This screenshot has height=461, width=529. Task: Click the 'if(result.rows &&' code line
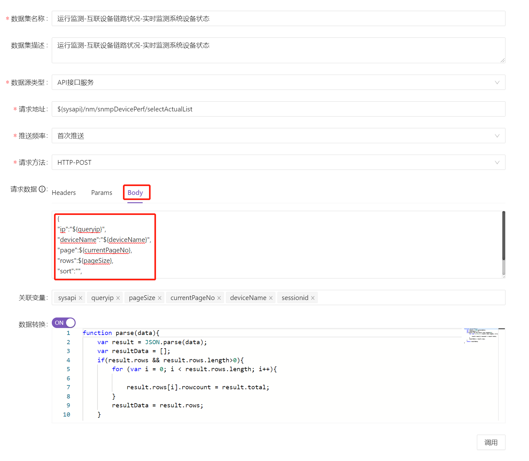pos(171,360)
